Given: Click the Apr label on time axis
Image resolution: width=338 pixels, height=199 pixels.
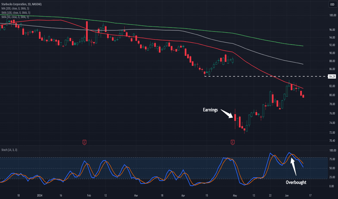Looking at the screenshot, I should (x=183, y=195).
